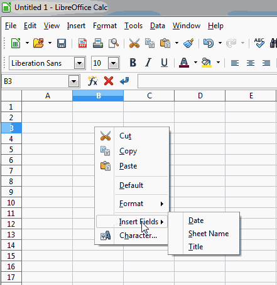
Task: Apply yellow background color bucket
Action: pyautogui.click(x=207, y=63)
